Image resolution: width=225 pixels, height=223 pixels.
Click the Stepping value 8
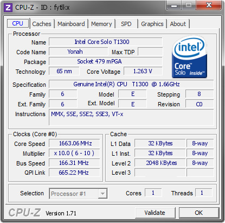200,94
